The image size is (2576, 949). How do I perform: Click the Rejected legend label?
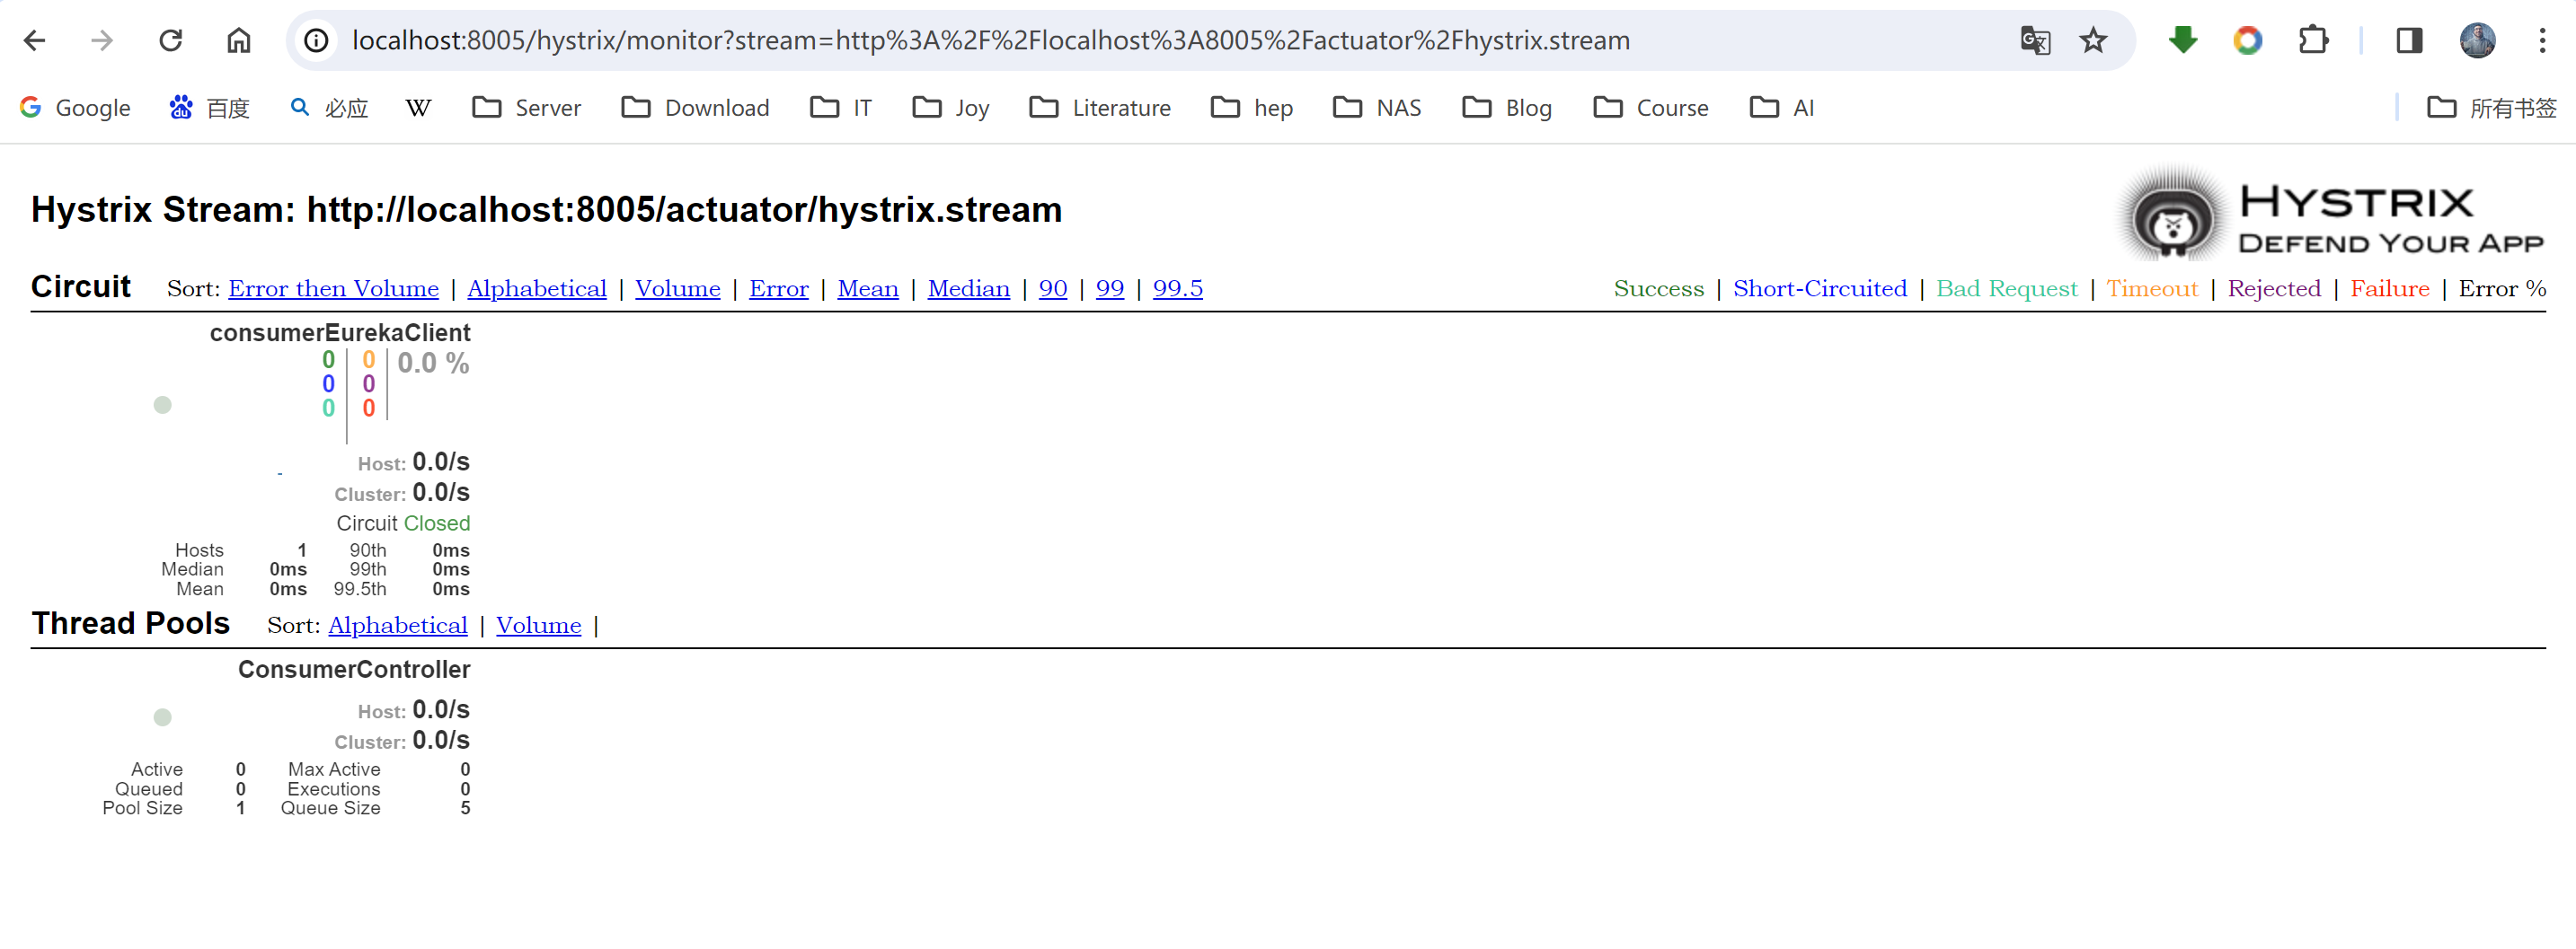[2274, 289]
